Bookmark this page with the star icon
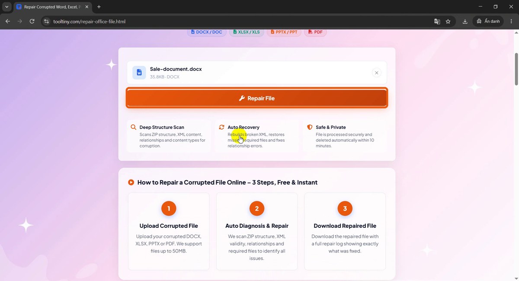The width and height of the screenshot is (519, 281). 448,21
